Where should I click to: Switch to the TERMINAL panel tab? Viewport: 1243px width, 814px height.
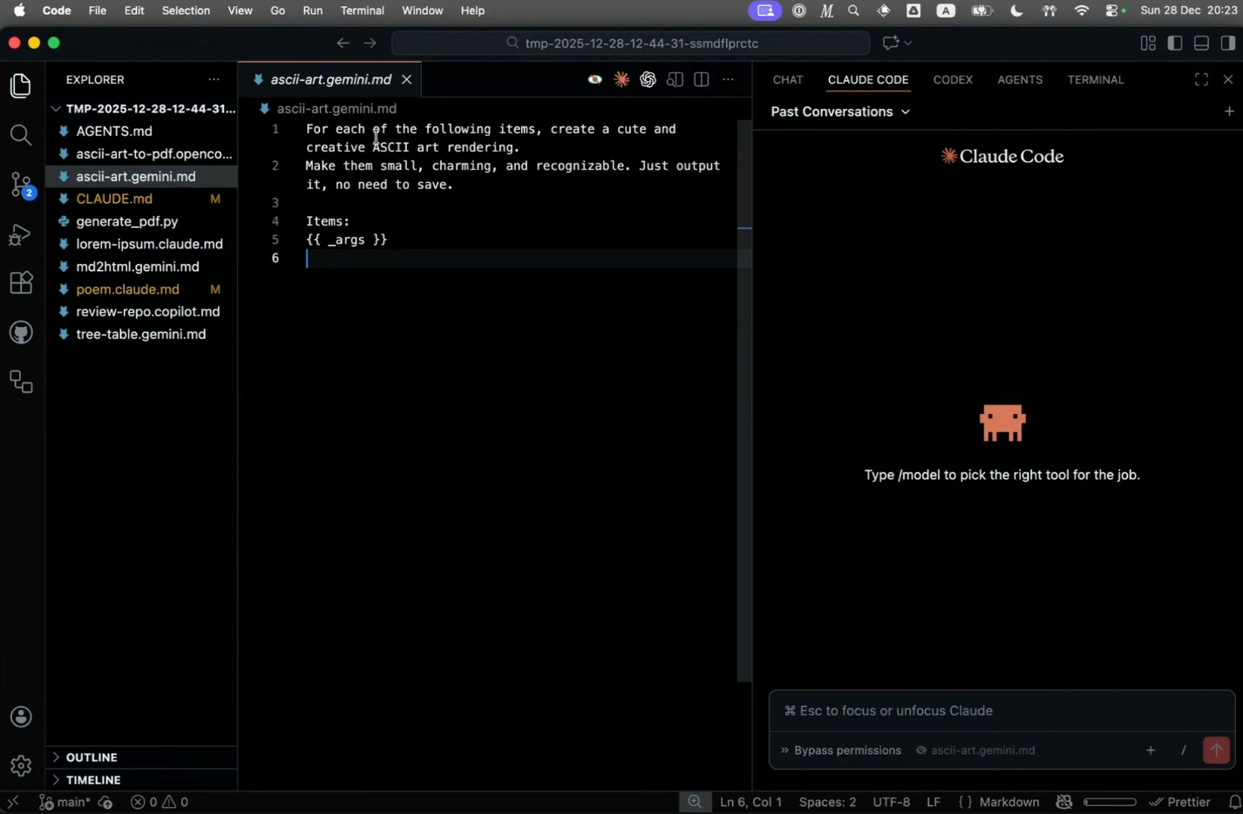click(1096, 79)
